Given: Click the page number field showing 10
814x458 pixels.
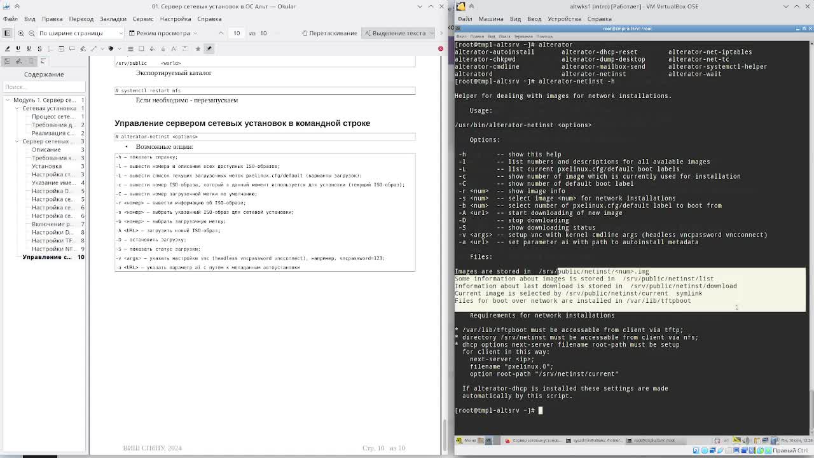Looking at the screenshot, I should pos(237,33).
